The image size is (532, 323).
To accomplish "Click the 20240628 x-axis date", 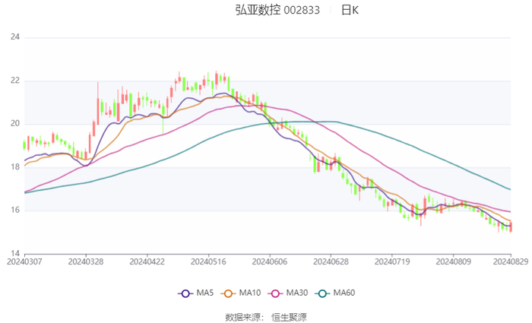I will pyautogui.click(x=331, y=261).
